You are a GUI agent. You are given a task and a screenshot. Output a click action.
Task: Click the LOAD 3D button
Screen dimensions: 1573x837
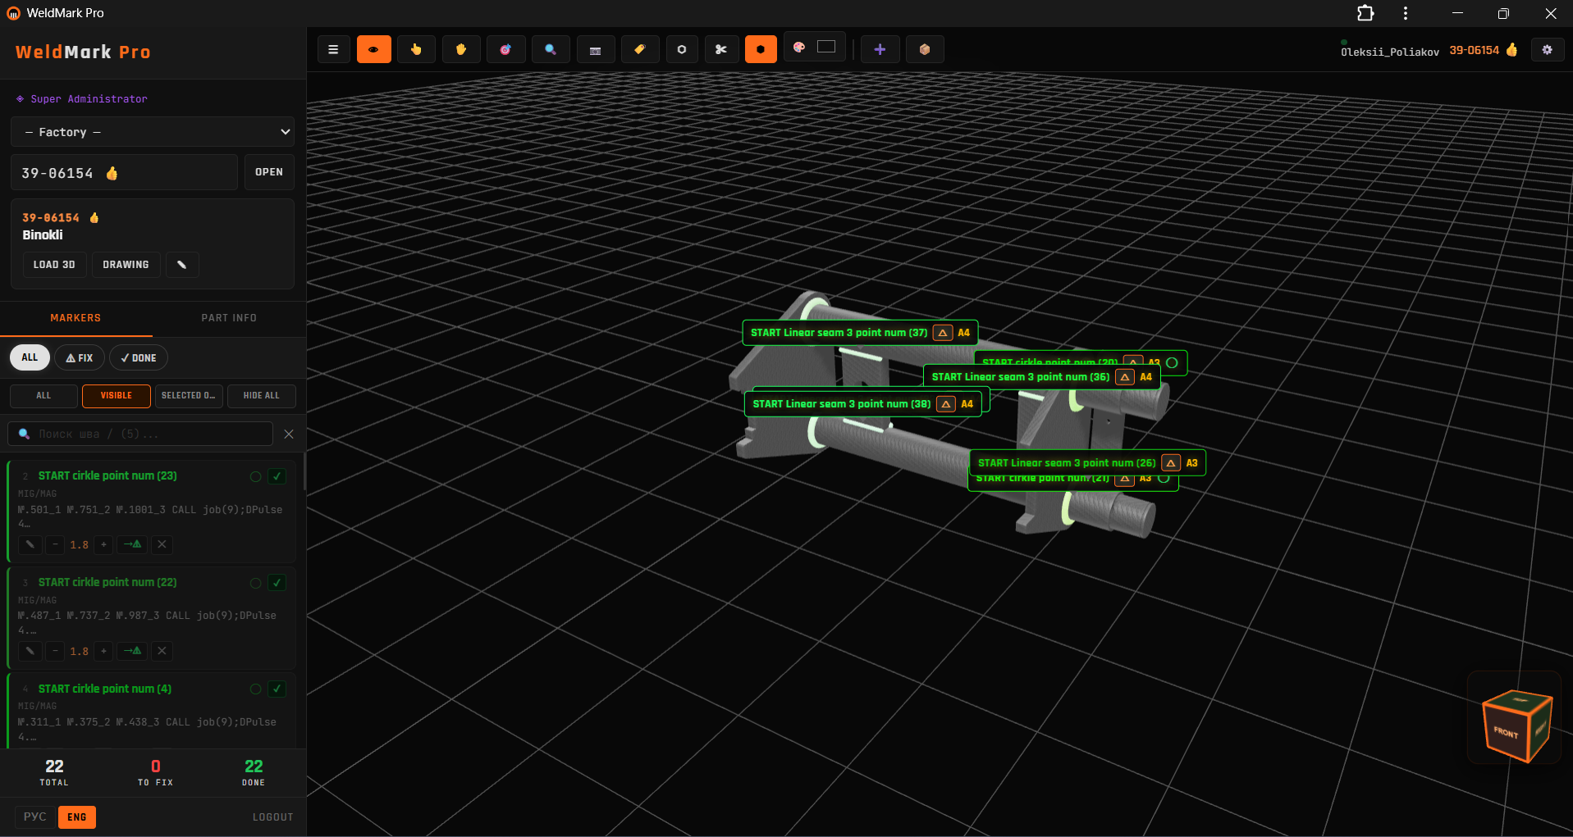[54, 265]
